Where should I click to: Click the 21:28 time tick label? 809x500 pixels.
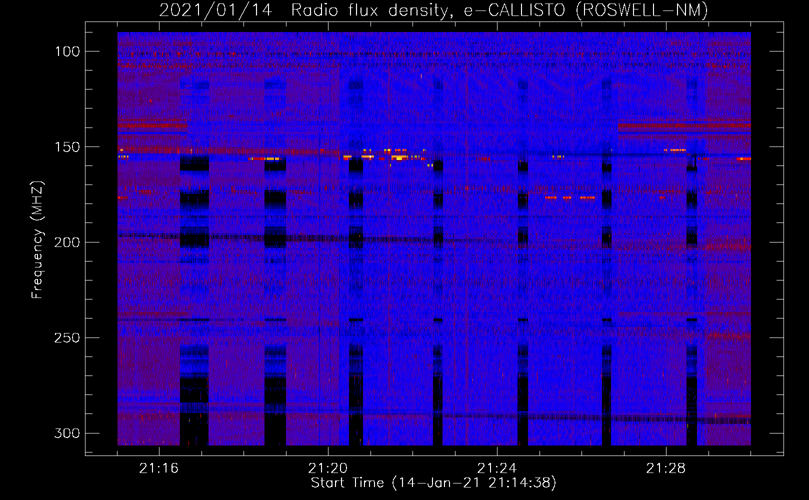[666, 468]
